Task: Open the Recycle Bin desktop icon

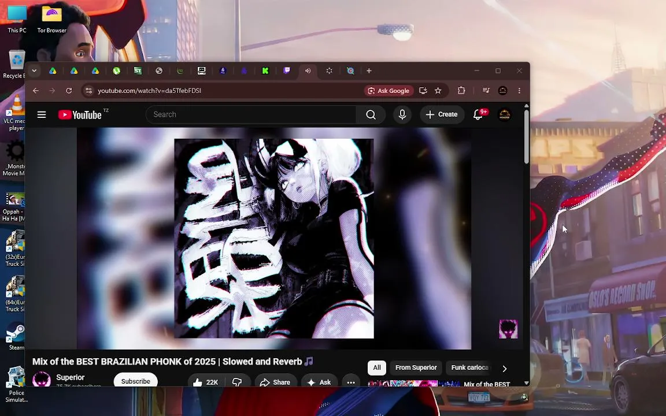Action: point(16,64)
